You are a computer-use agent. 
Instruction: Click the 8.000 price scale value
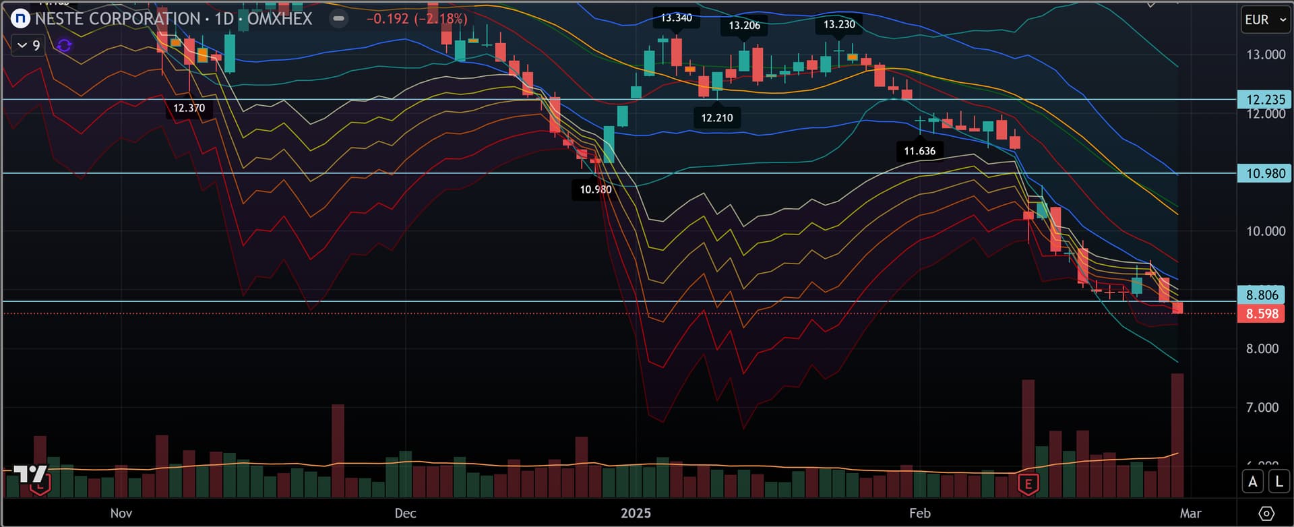[x=1262, y=349]
